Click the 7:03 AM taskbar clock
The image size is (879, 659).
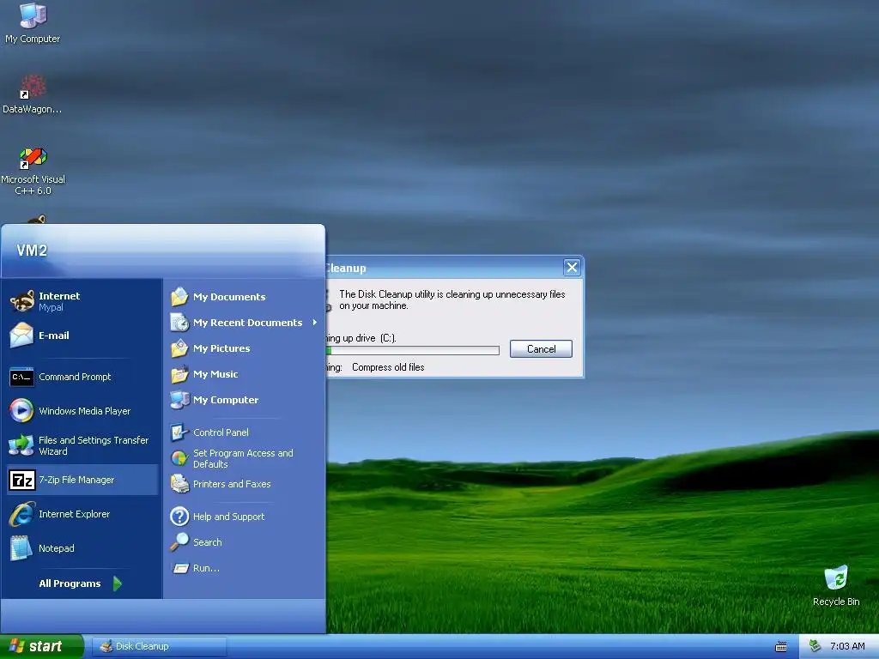[x=847, y=646]
